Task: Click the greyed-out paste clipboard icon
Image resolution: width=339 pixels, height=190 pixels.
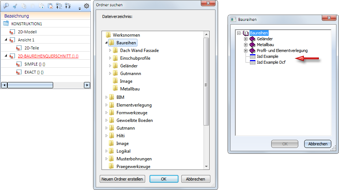Action: tap(33, 6)
